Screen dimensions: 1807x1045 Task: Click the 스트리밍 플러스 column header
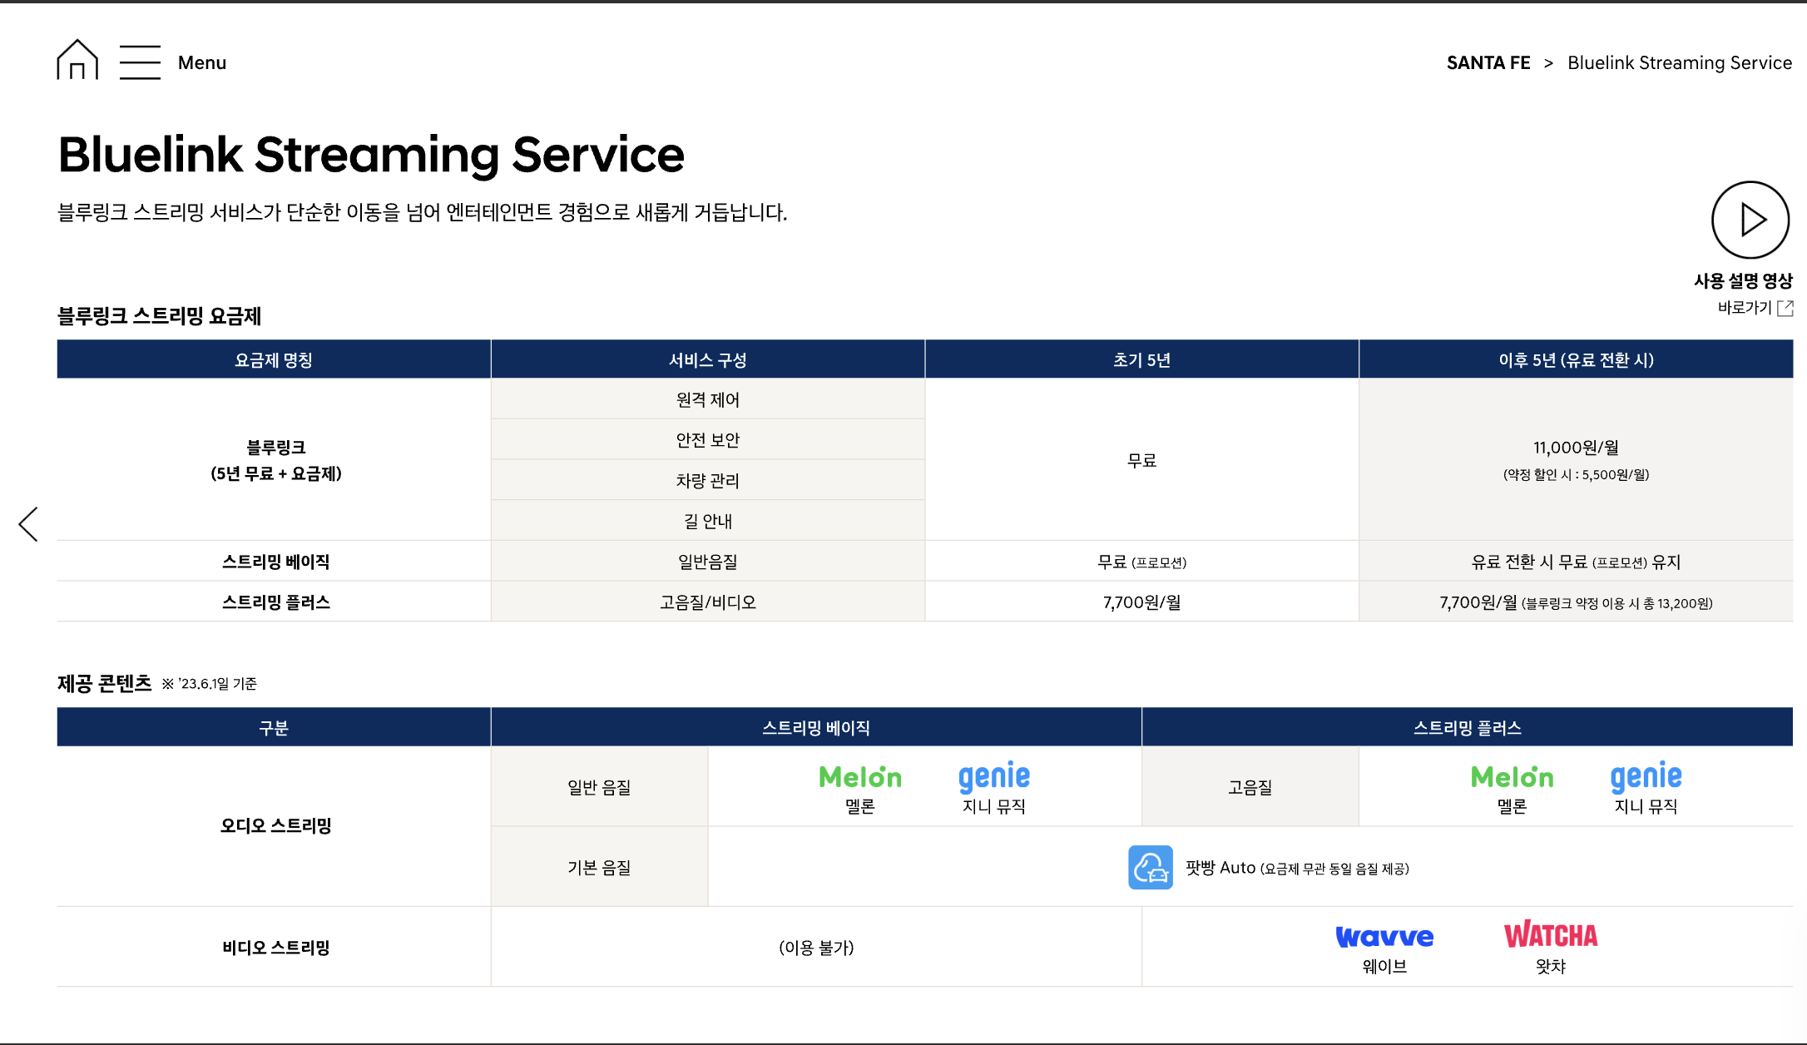pyautogui.click(x=1467, y=728)
